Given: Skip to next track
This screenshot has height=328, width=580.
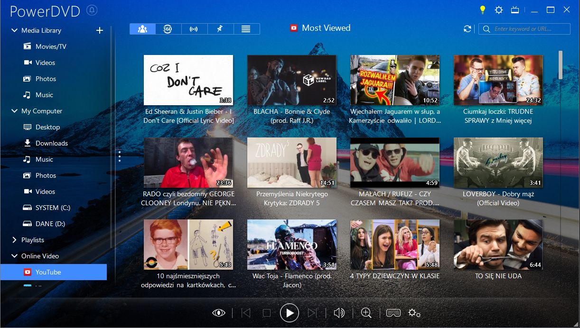Looking at the screenshot, I should coord(312,313).
